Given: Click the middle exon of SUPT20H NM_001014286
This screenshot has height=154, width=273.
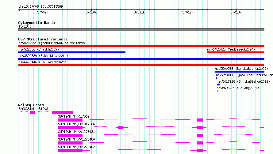Looking at the screenshot, I should pos(121,128).
